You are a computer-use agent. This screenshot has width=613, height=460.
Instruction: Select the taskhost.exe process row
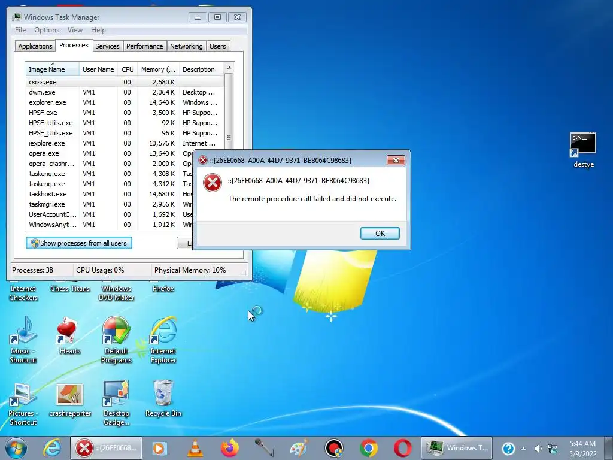pyautogui.click(x=110, y=194)
